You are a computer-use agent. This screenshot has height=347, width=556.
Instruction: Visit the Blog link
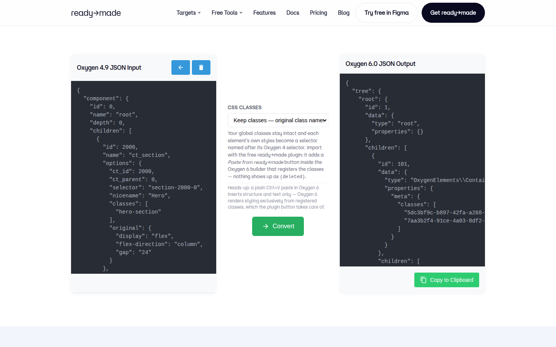pos(344,13)
